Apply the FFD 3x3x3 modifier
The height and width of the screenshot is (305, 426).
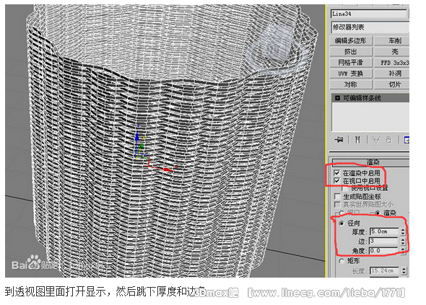click(392, 63)
